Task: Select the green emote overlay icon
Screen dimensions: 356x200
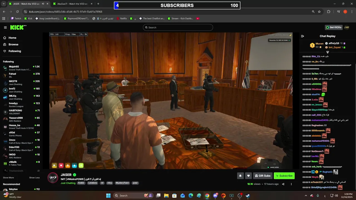Action: [81, 166]
